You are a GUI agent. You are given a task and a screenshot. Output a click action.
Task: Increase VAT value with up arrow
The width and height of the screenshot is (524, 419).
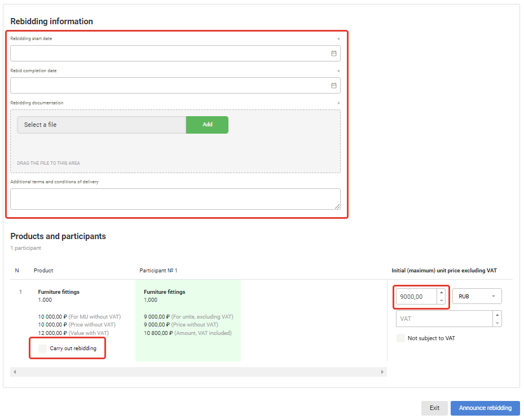(x=497, y=315)
